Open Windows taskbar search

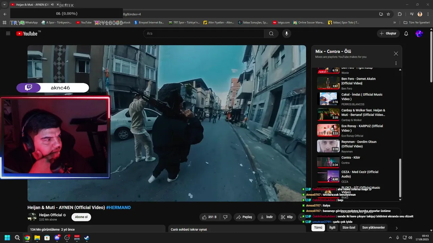(x=17, y=238)
